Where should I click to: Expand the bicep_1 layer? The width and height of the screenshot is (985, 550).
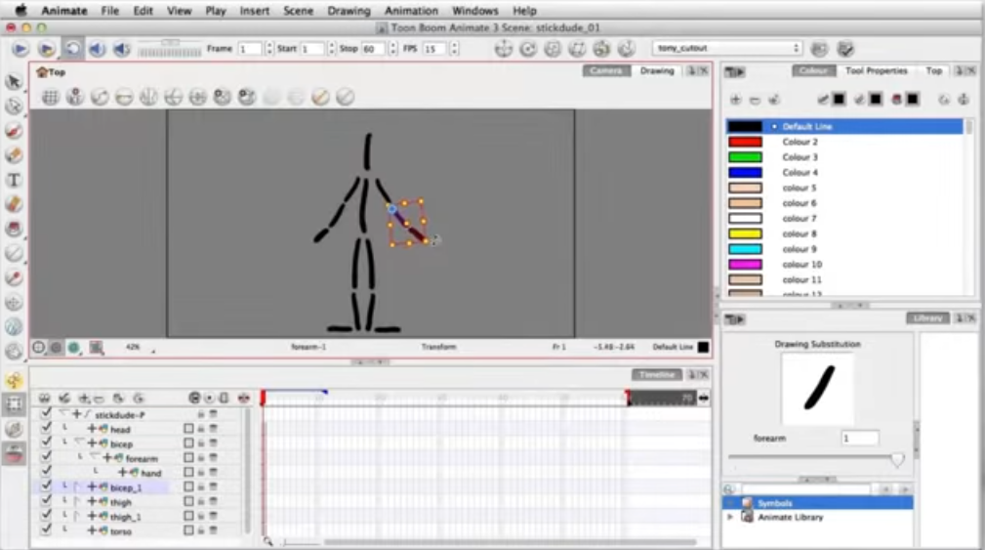(x=76, y=487)
